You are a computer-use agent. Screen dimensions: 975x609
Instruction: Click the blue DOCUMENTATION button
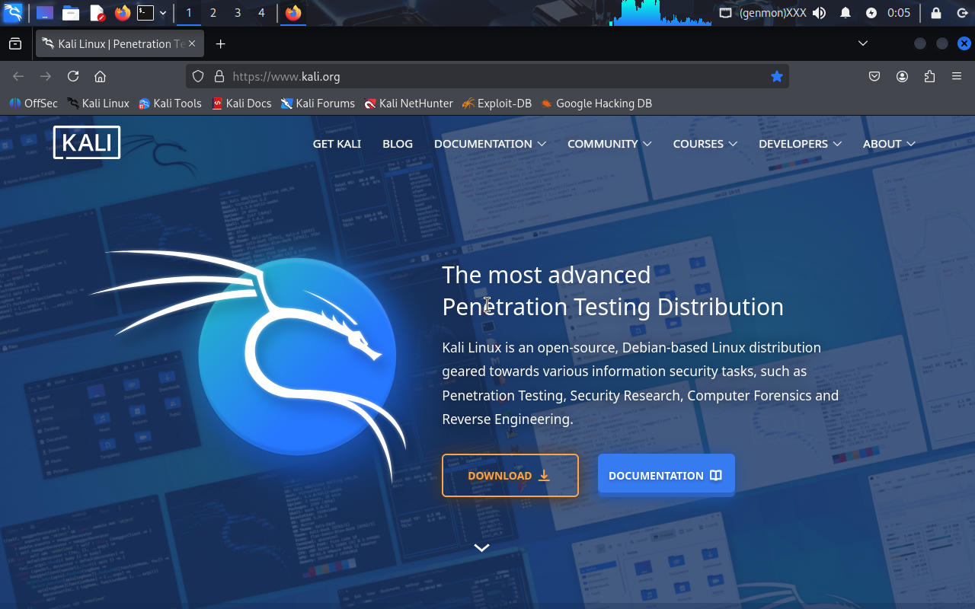[x=667, y=476]
